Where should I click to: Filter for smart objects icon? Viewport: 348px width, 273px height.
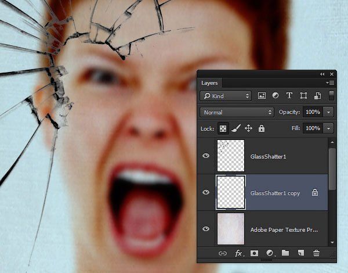coord(317,96)
